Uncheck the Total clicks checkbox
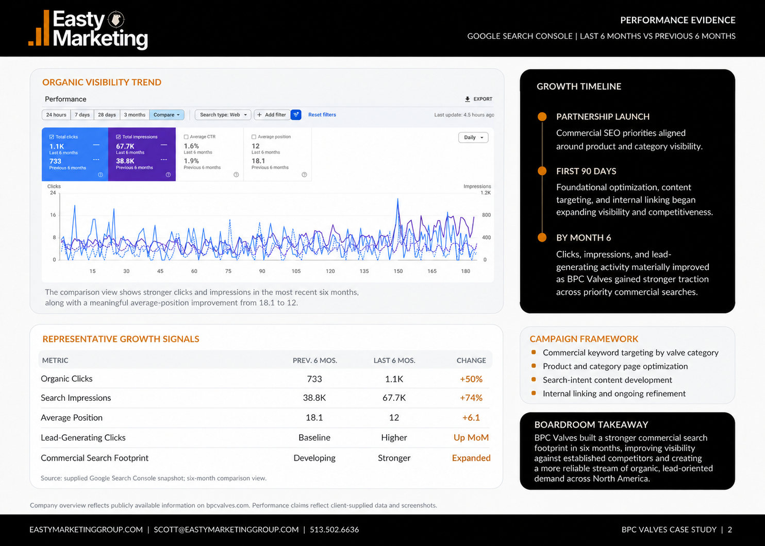 point(52,137)
